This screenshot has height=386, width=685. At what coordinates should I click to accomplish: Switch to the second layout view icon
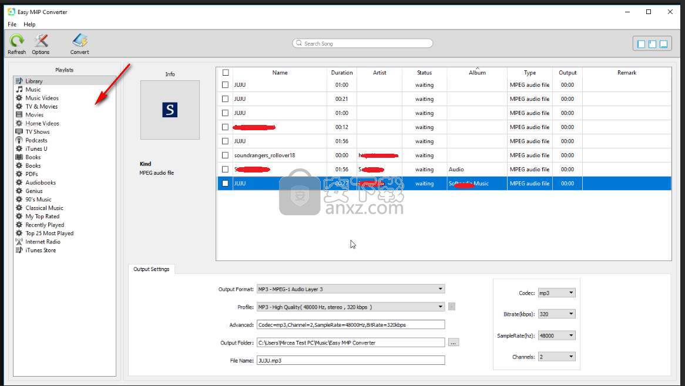pos(652,44)
